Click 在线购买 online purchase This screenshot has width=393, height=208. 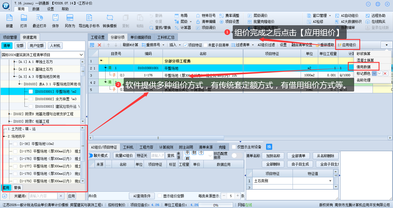click(375, 22)
